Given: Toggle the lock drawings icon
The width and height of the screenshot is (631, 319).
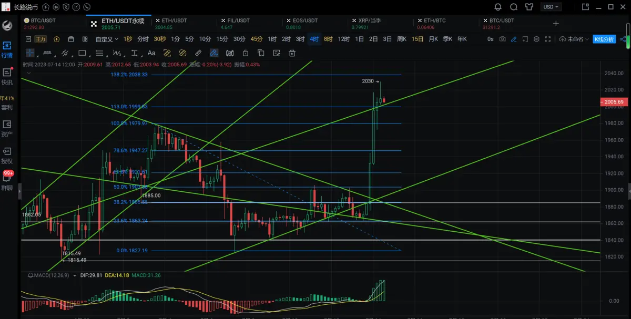Looking at the screenshot, I should coord(245,53).
